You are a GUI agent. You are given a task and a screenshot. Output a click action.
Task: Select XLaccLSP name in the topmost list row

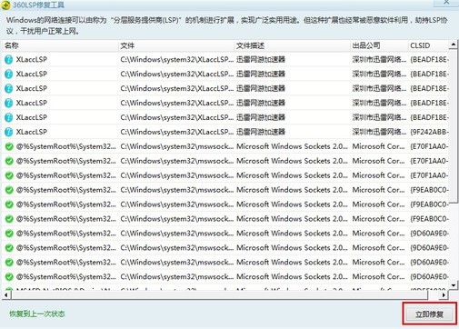pos(32,59)
